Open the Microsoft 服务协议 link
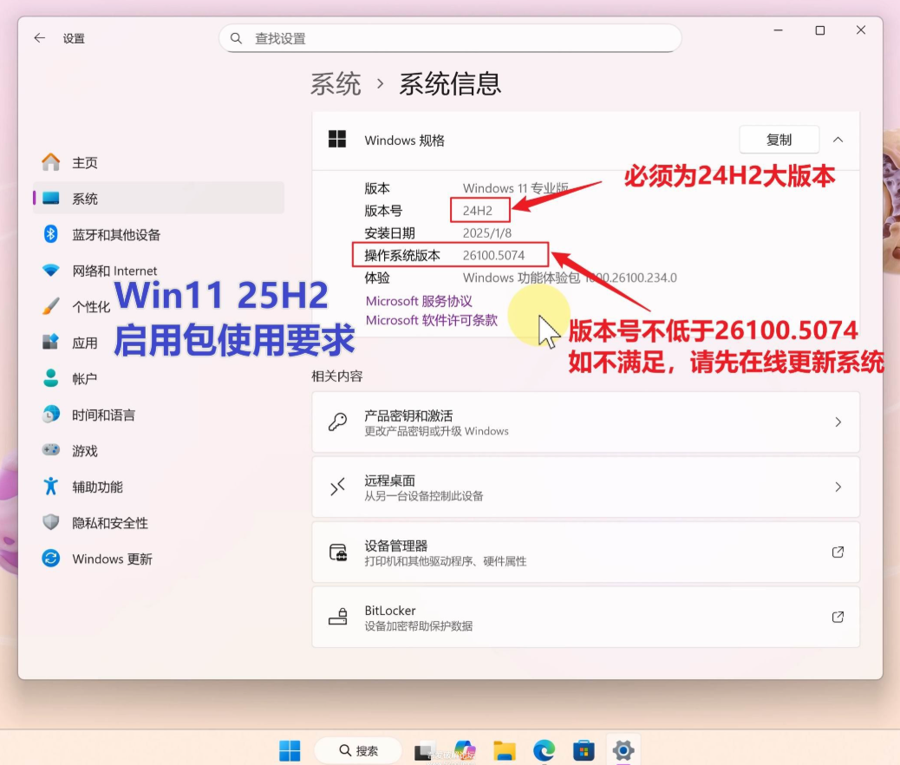 (419, 301)
